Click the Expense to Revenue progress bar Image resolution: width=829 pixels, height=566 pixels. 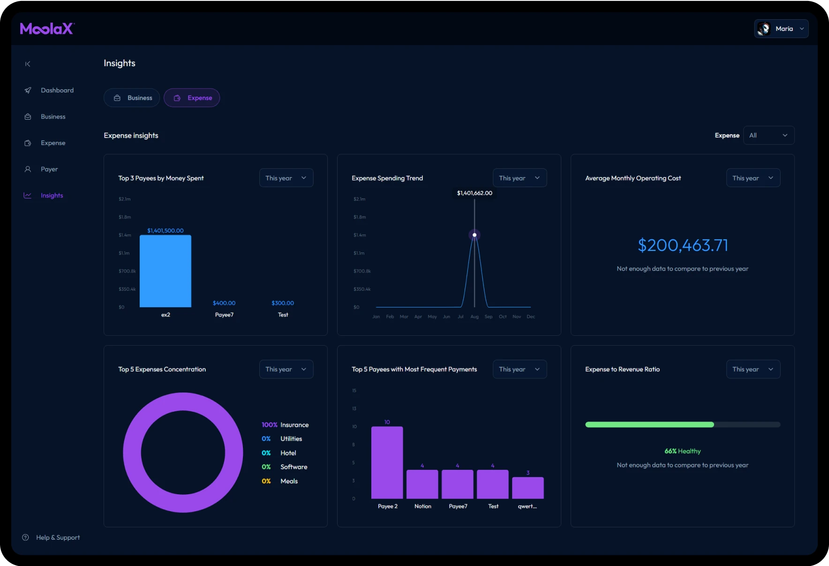click(683, 424)
